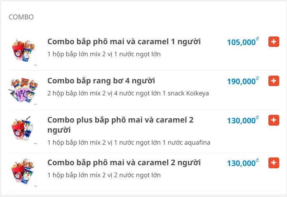The height and width of the screenshot is (197, 287).
Task: Click the 105,000đ price
Action: point(241,42)
